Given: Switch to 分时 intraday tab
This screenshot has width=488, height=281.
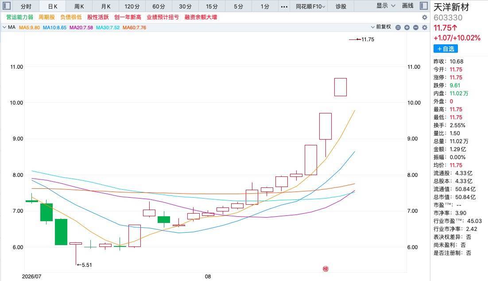Looking at the screenshot, I should 26,7.
